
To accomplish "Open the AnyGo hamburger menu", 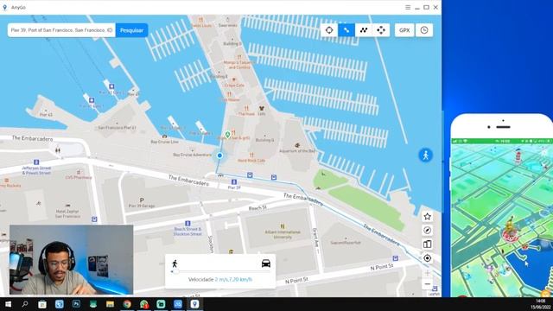I will (x=408, y=7).
